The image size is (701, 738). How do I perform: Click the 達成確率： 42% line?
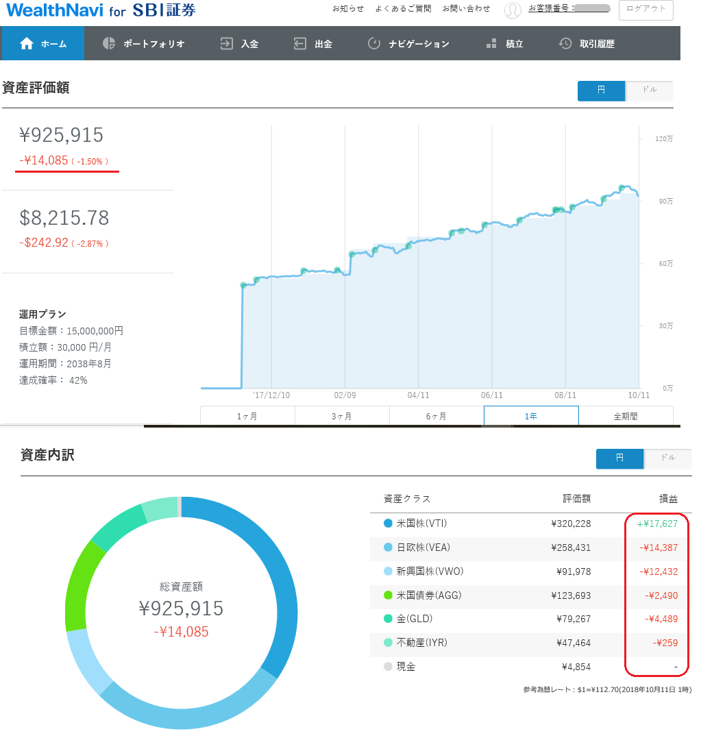pos(53,380)
